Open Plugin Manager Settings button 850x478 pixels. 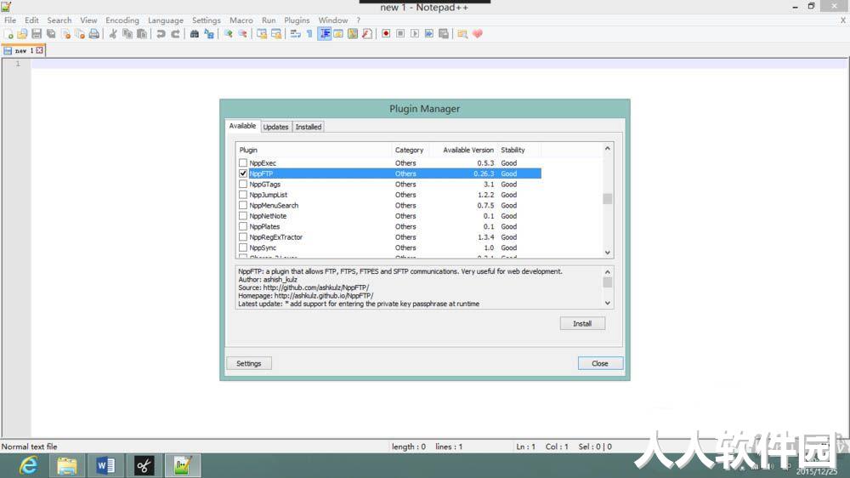point(249,363)
